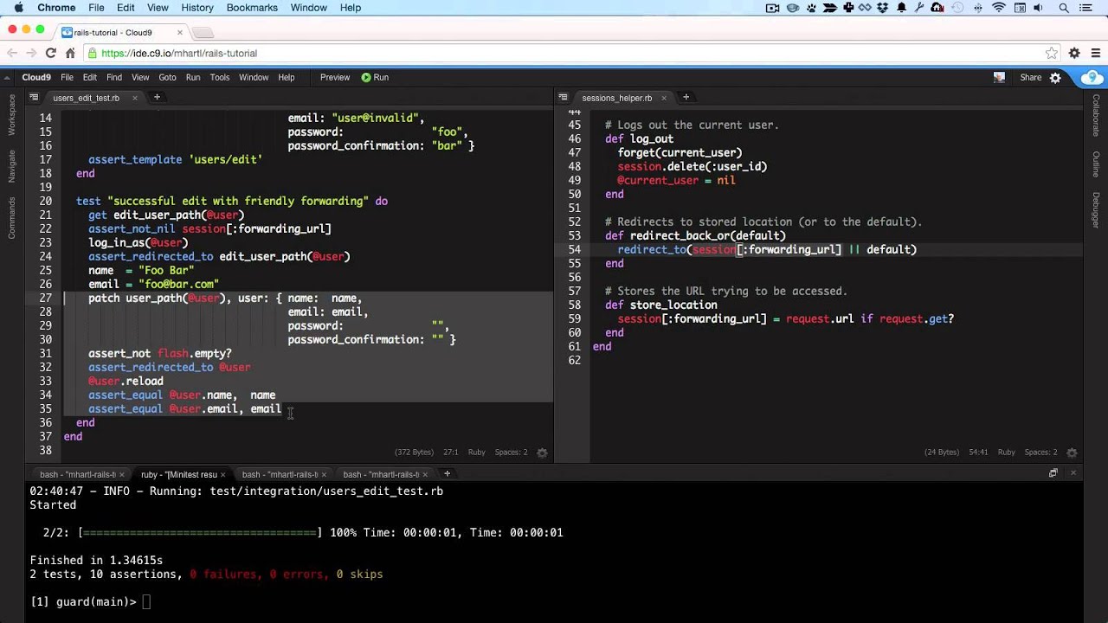Open the right pane tab list icon
1108x623 pixels.
tap(563, 98)
